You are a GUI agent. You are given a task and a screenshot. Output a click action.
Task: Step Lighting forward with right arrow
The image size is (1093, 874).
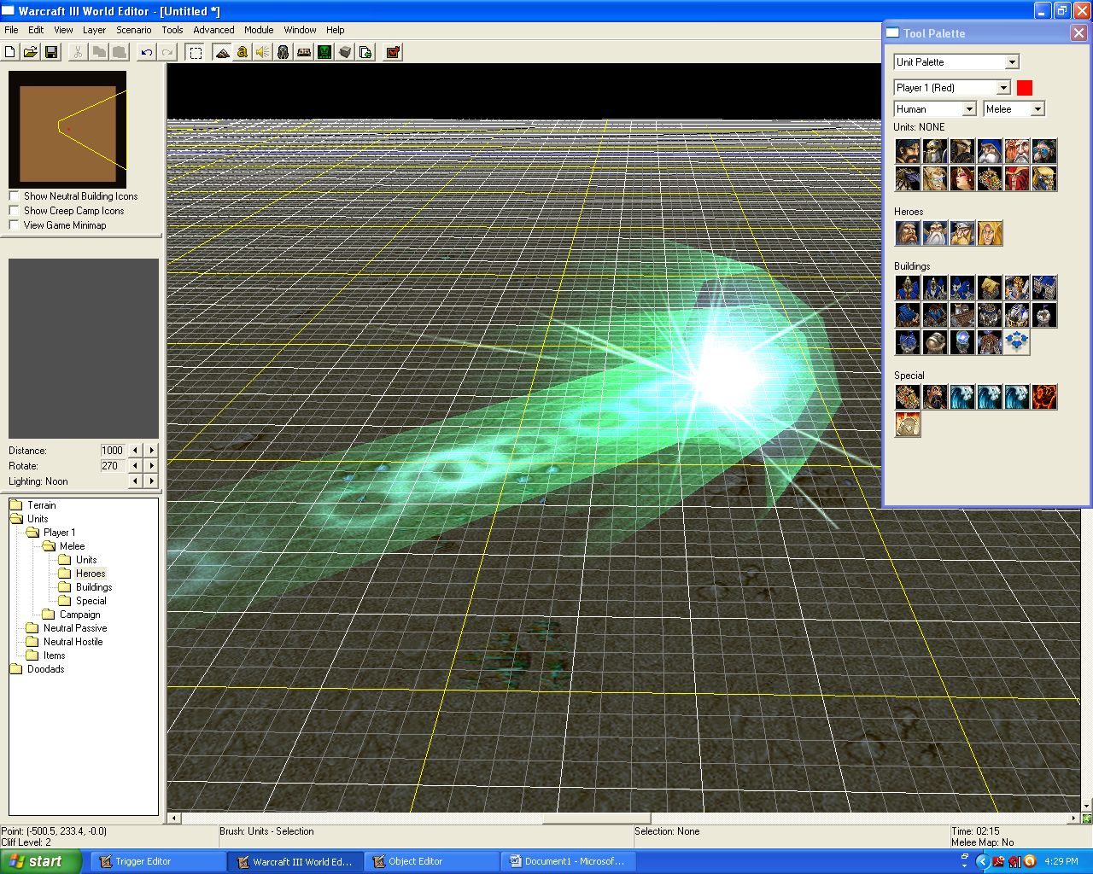click(x=152, y=481)
